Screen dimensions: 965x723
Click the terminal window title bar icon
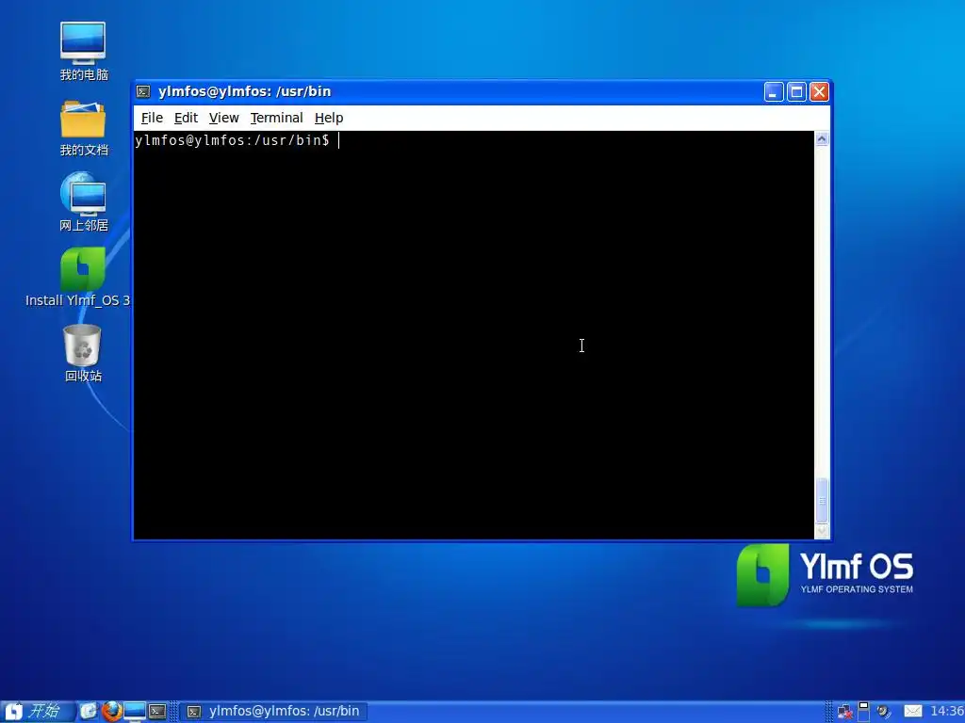[143, 91]
